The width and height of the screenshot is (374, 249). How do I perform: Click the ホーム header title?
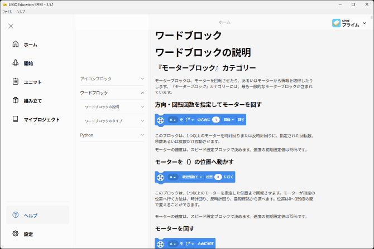click(x=224, y=22)
